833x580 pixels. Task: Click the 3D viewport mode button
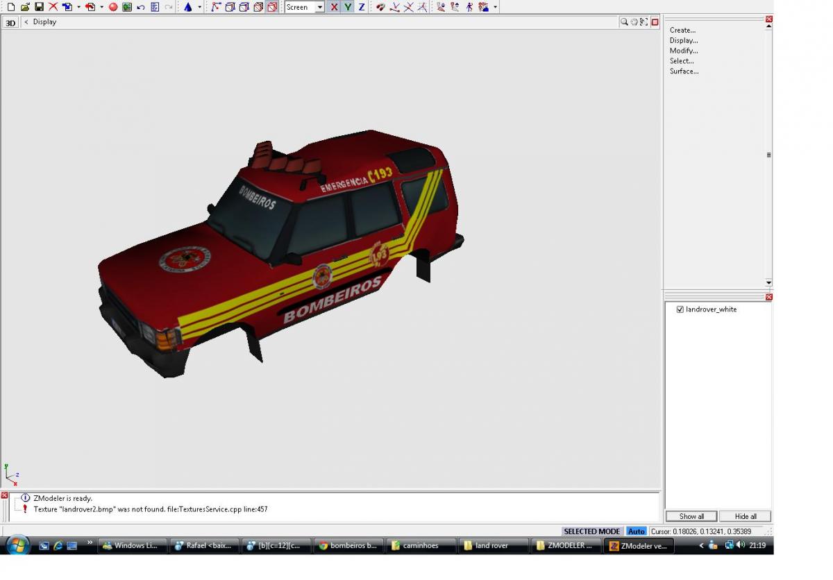[x=10, y=22]
